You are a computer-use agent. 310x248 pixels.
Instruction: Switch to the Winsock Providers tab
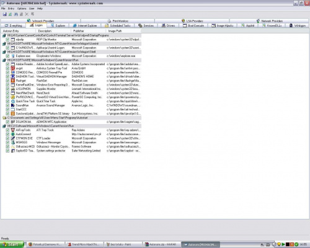point(40,21)
